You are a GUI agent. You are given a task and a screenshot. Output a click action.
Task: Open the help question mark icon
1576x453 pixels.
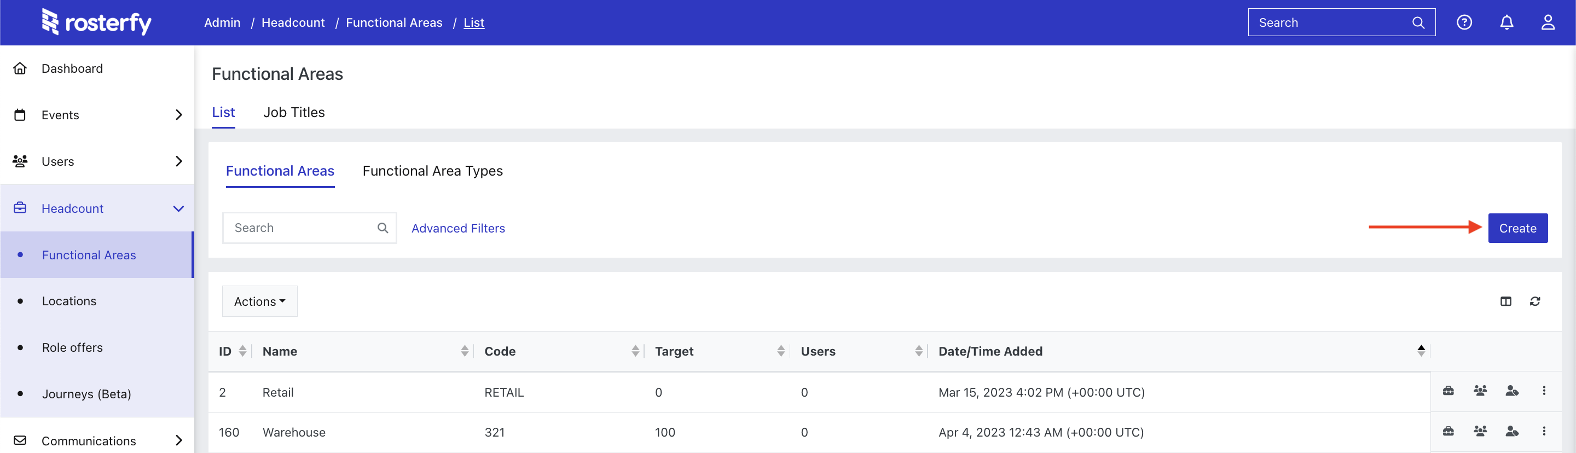[1464, 22]
